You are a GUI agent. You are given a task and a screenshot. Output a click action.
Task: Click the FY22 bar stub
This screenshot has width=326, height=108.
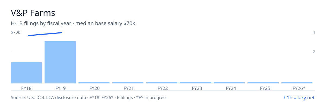point(162,83)
